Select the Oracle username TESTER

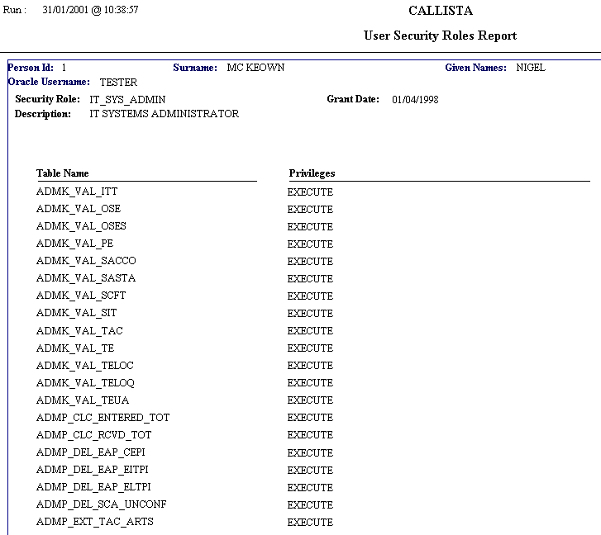(118, 83)
